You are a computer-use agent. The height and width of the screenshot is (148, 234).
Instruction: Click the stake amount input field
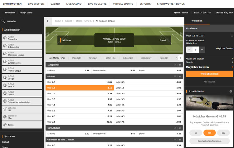pos(196,50)
